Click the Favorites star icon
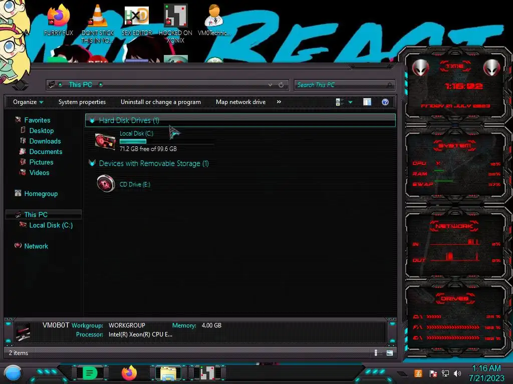Image resolution: width=513 pixels, height=384 pixels. pos(18,120)
